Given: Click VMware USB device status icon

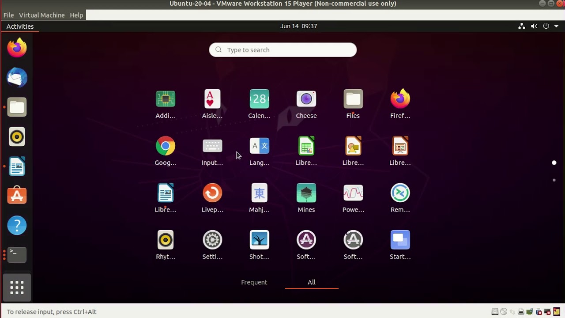Looking at the screenshot, I should [x=539, y=311].
